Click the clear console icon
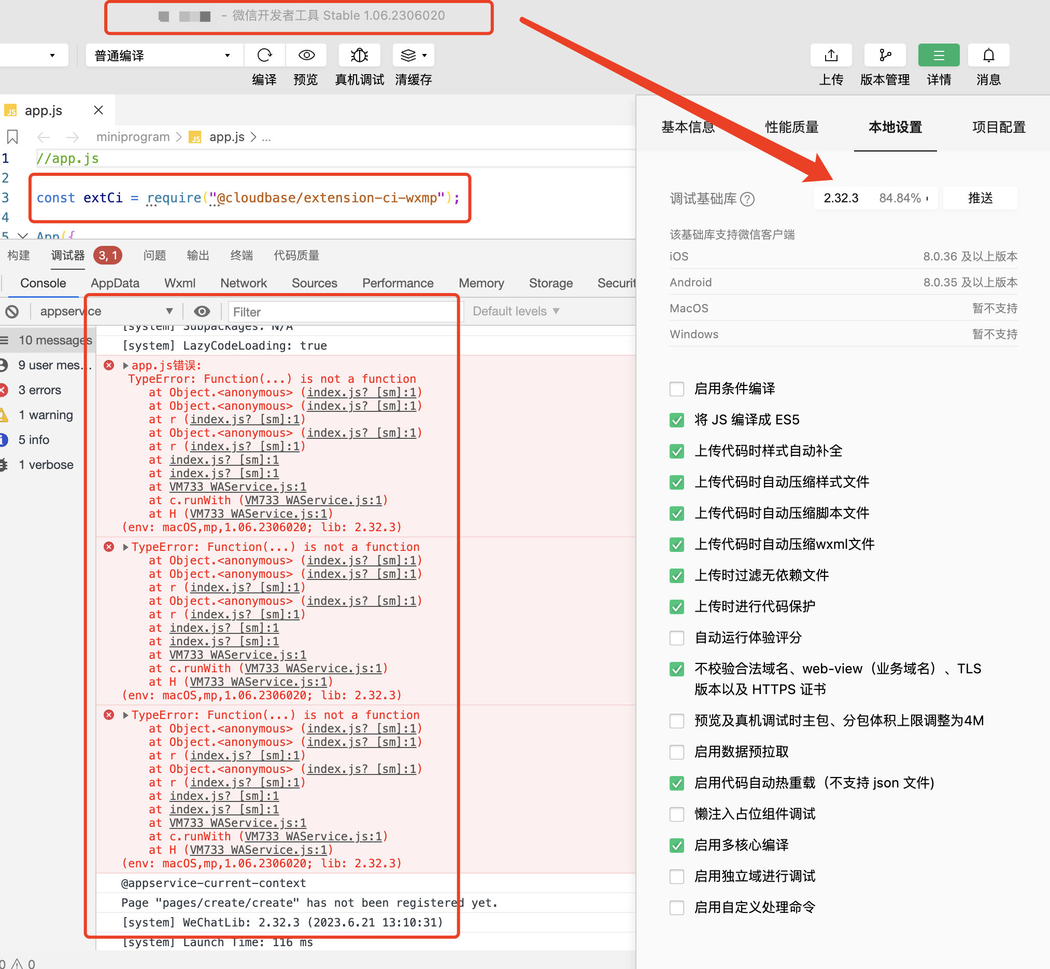Image resolution: width=1050 pixels, height=969 pixels. pos(12,311)
